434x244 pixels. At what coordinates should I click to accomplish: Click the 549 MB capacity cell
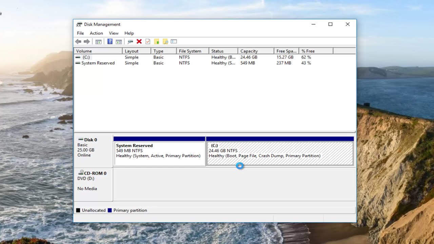pyautogui.click(x=248, y=63)
